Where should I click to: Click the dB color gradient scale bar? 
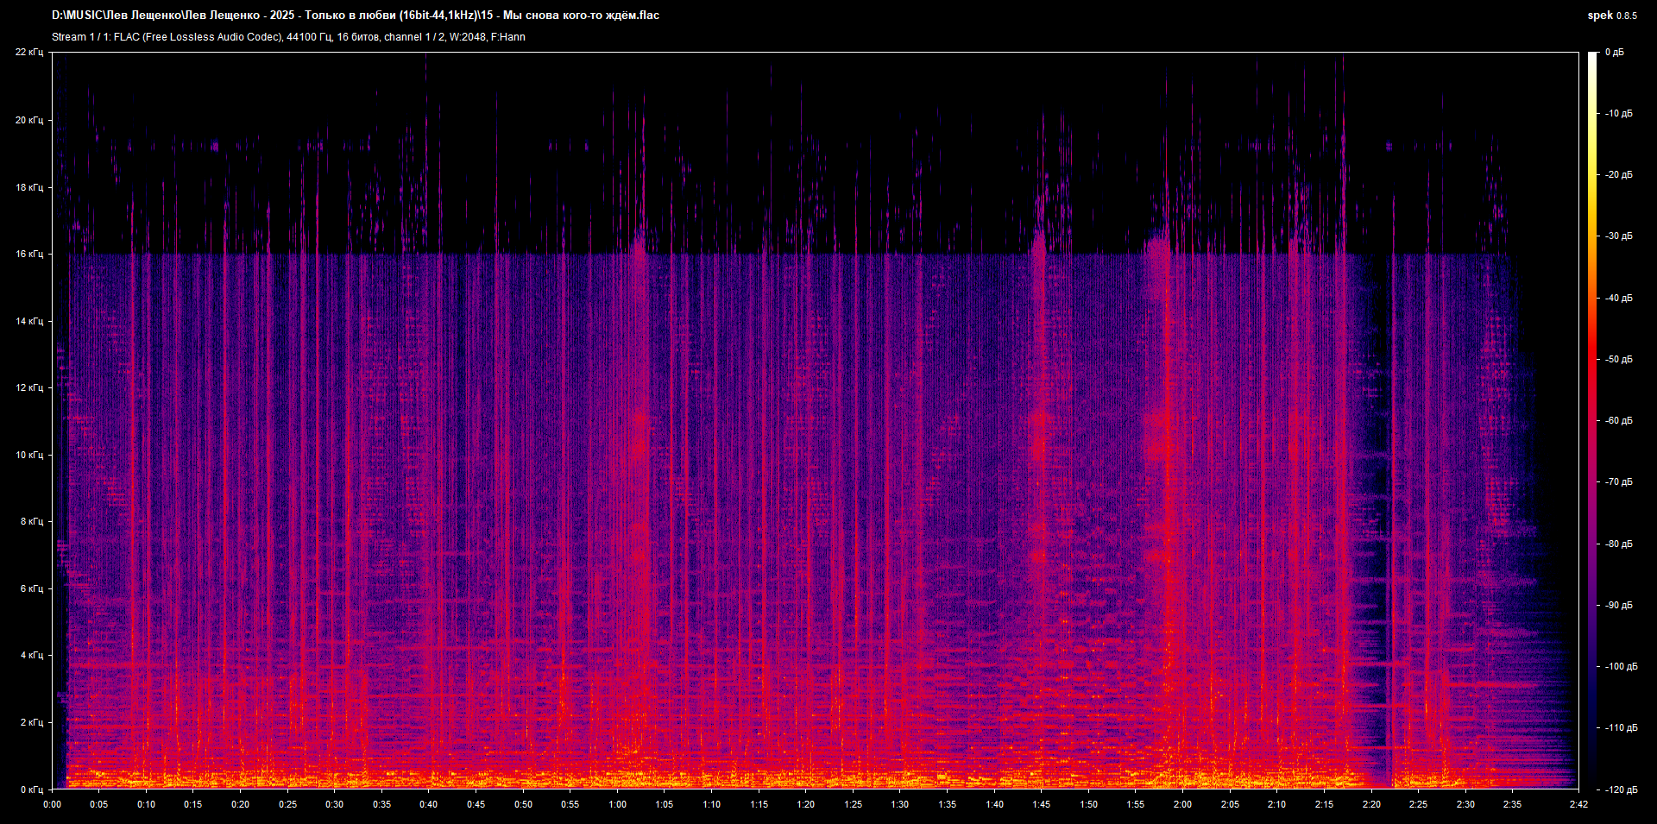[1592, 420]
